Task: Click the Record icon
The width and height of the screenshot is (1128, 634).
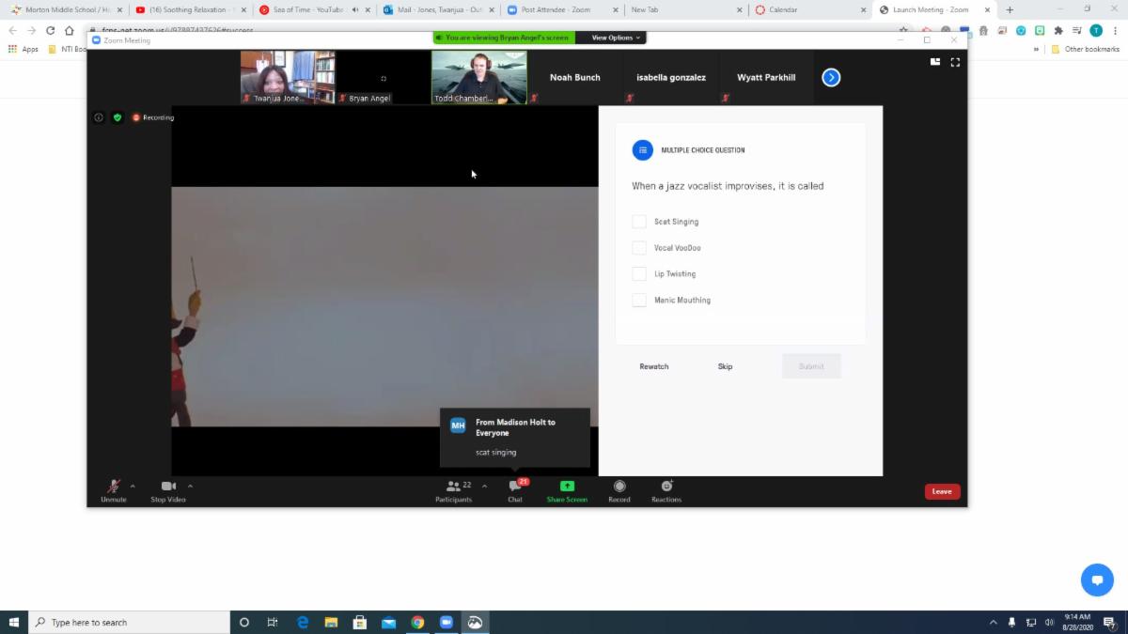Action: pyautogui.click(x=619, y=487)
